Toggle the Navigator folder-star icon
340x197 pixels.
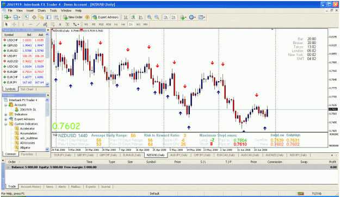pyautogui.click(x=41, y=17)
